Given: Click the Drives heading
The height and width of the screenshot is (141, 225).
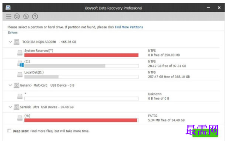Looking at the screenshot, I should [13, 33].
